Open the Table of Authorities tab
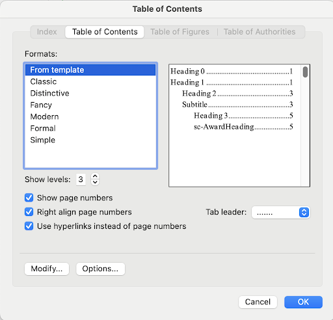333x320 pixels. click(x=260, y=32)
